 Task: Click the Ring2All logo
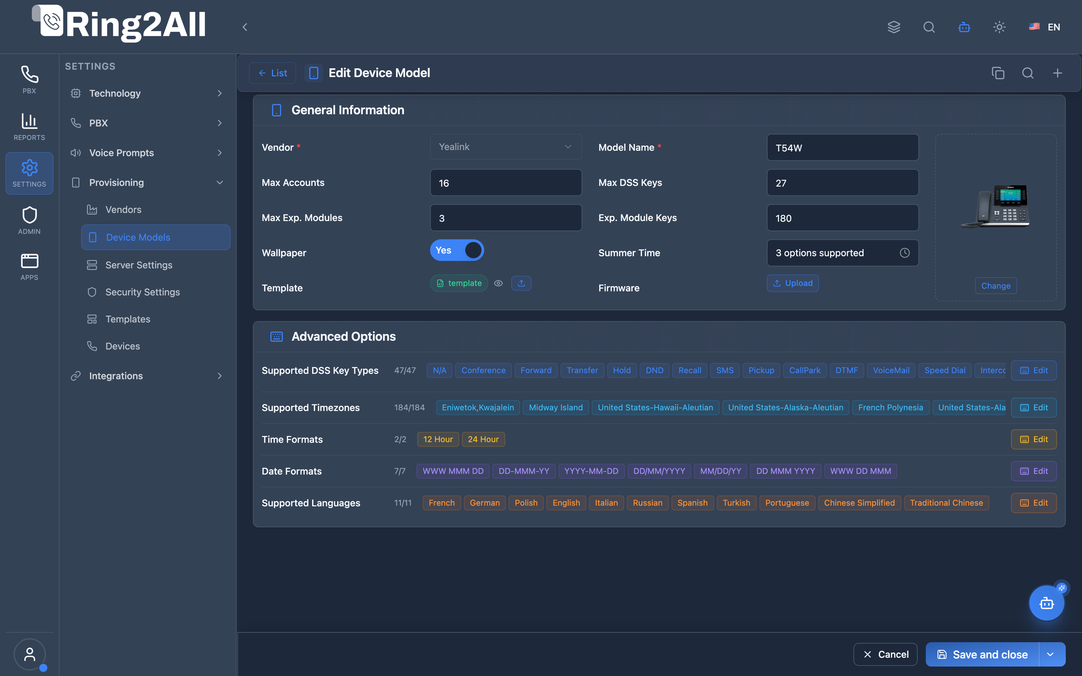point(118,24)
